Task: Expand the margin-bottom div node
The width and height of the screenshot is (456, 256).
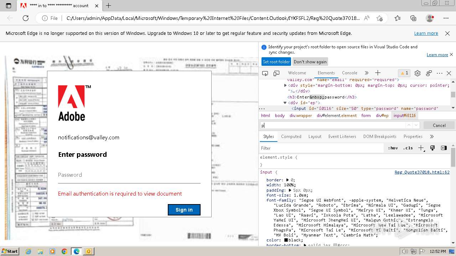Action: tap(285, 85)
